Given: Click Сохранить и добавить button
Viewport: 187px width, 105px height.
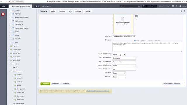Looking at the screenshot, I should [172, 84].
